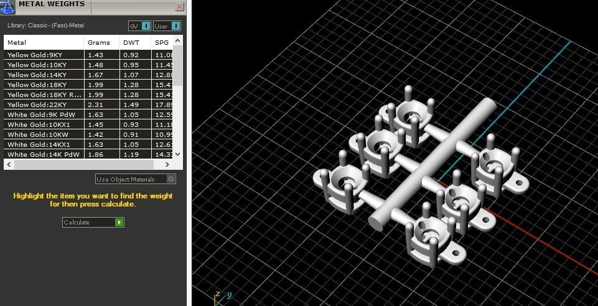
Task: Close the Metal Weights panel
Action: (x=180, y=6)
